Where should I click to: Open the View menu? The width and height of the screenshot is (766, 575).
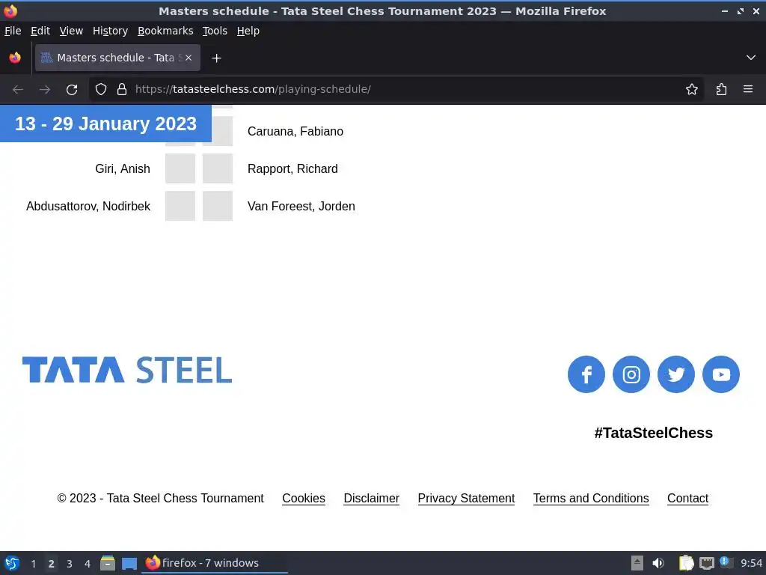pos(71,31)
